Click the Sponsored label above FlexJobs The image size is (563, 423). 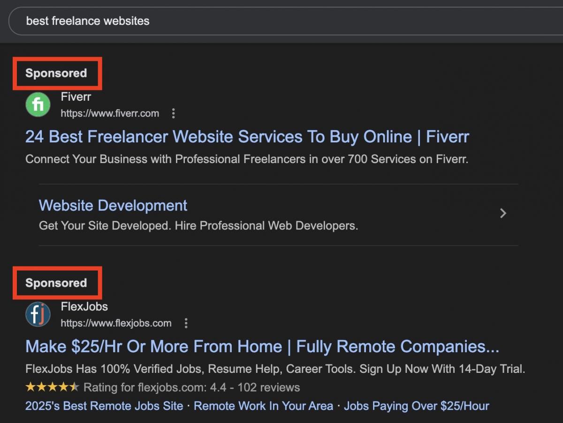(56, 283)
